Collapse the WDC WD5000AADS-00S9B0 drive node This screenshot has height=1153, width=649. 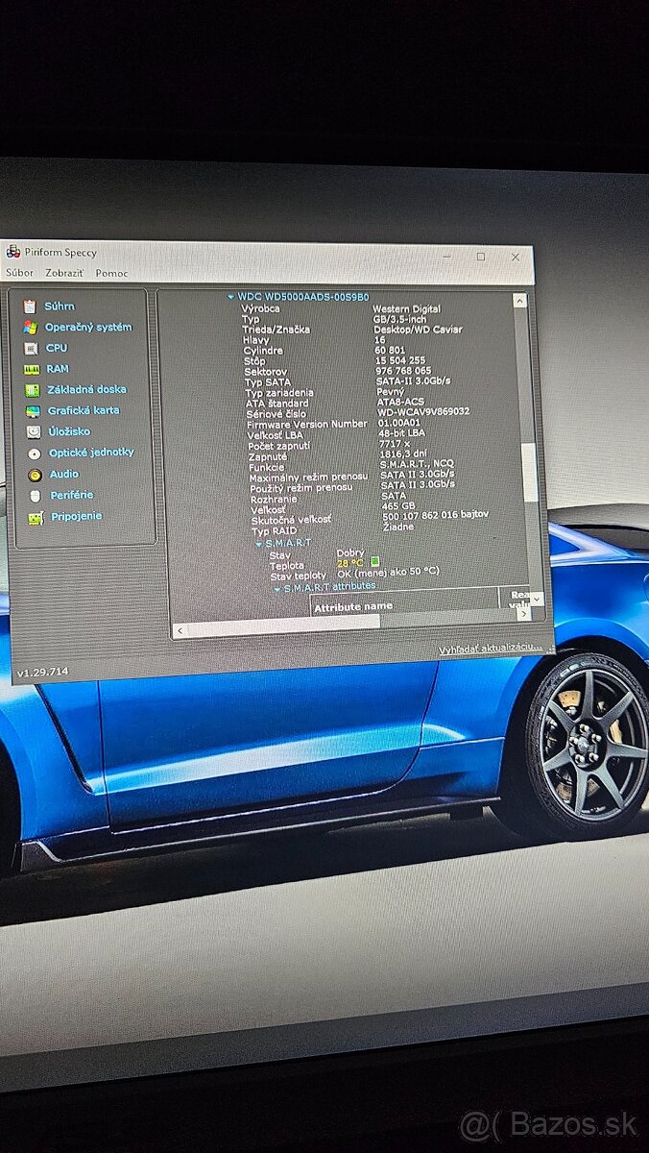(x=230, y=298)
